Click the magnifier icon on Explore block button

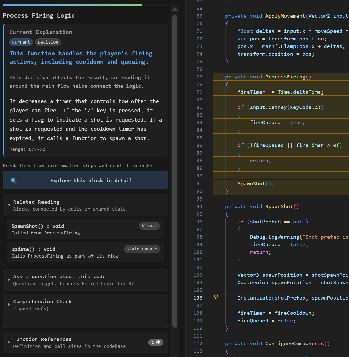click(13, 181)
